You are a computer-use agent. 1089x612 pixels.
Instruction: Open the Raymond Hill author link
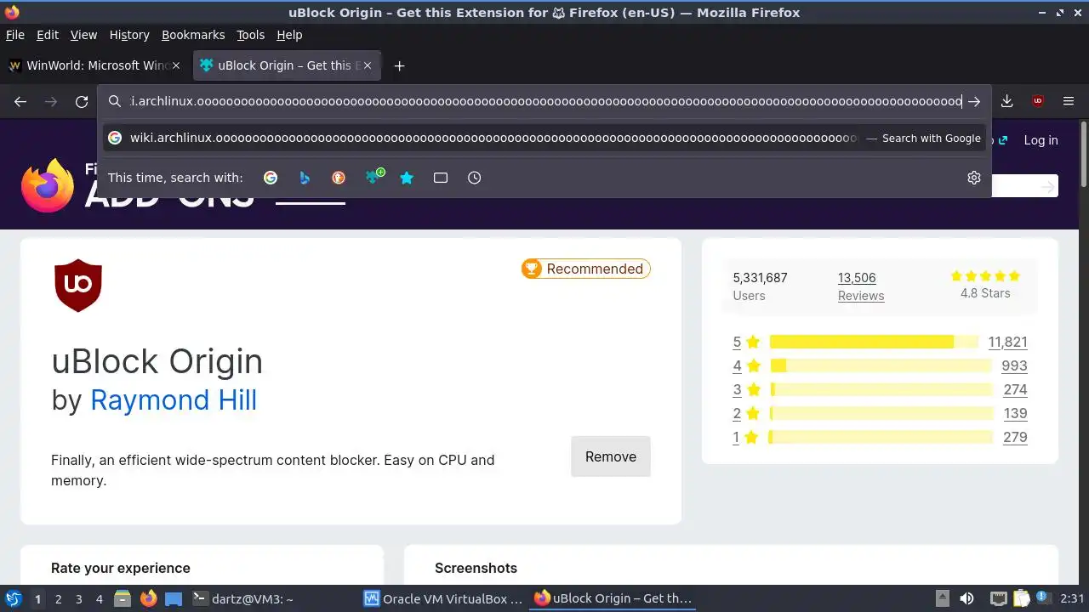click(x=174, y=399)
